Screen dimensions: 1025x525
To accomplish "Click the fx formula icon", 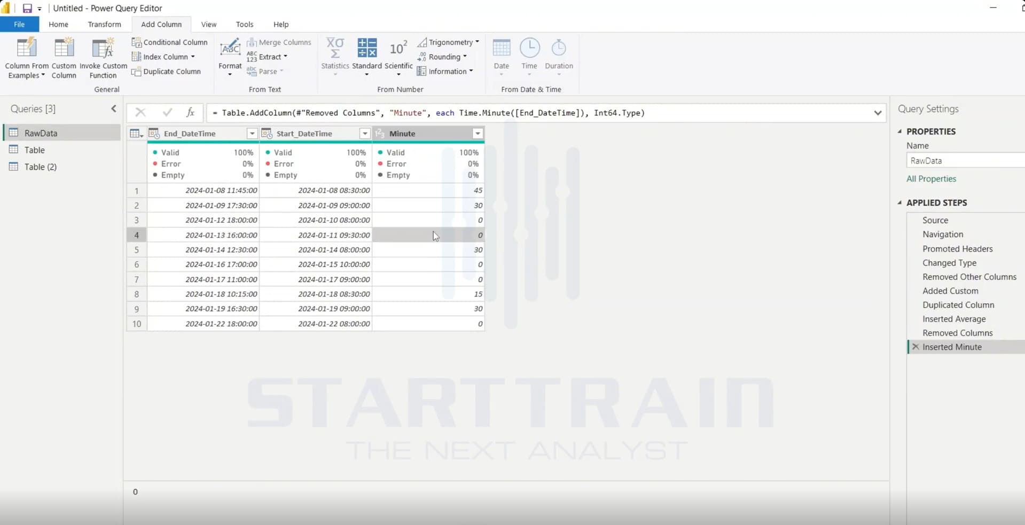I will coord(190,112).
